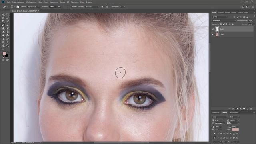
Task: Toggle lock all padlock icon
Action: (233, 24)
